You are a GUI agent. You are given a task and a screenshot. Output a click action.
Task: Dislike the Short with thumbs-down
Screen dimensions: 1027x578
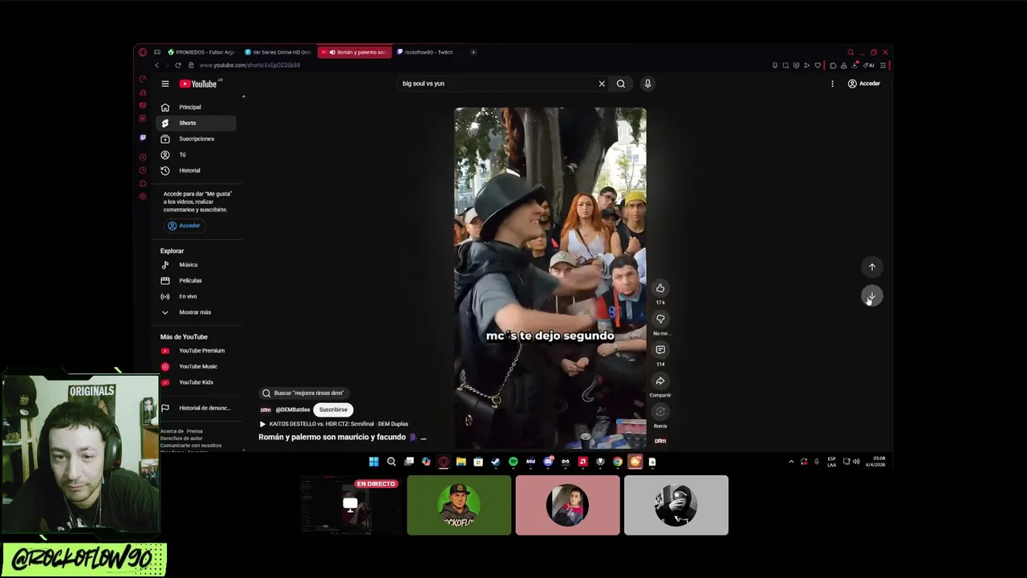coord(660,319)
